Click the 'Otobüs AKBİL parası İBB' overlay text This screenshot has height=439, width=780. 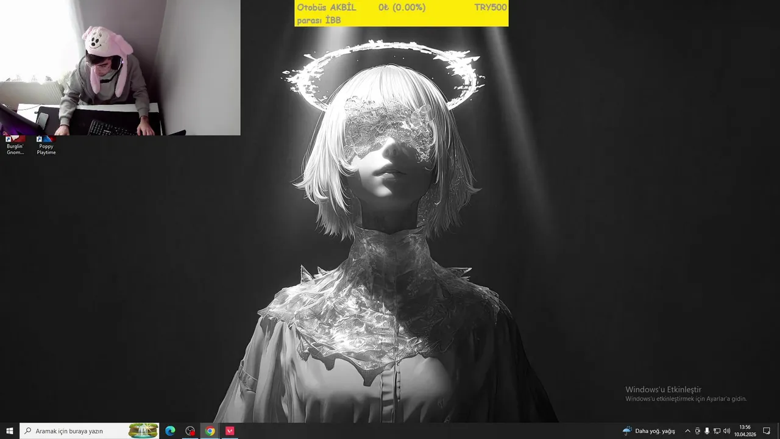(327, 13)
